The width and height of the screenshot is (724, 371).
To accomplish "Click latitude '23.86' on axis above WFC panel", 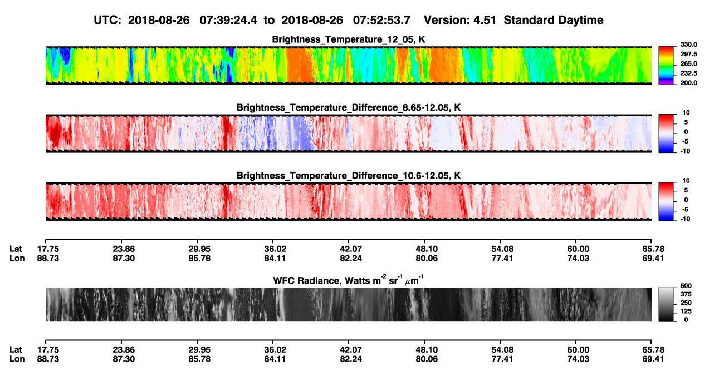I will [121, 249].
